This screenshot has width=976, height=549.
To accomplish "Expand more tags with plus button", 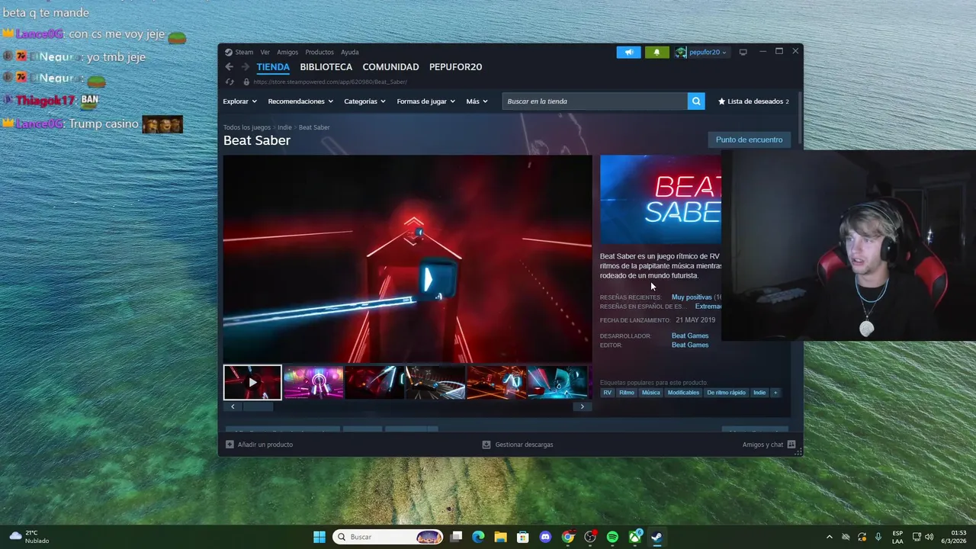I will [775, 393].
